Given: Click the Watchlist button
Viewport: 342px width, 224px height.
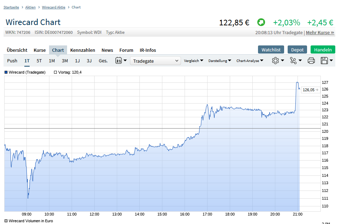Looking at the screenshot, I should click(271, 50).
